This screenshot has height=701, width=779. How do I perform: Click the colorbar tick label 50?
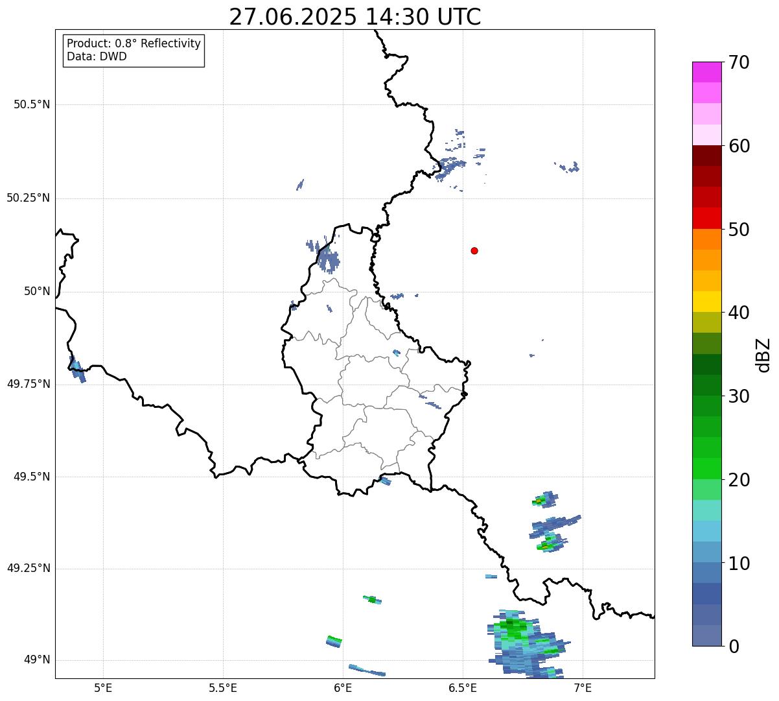[739, 230]
